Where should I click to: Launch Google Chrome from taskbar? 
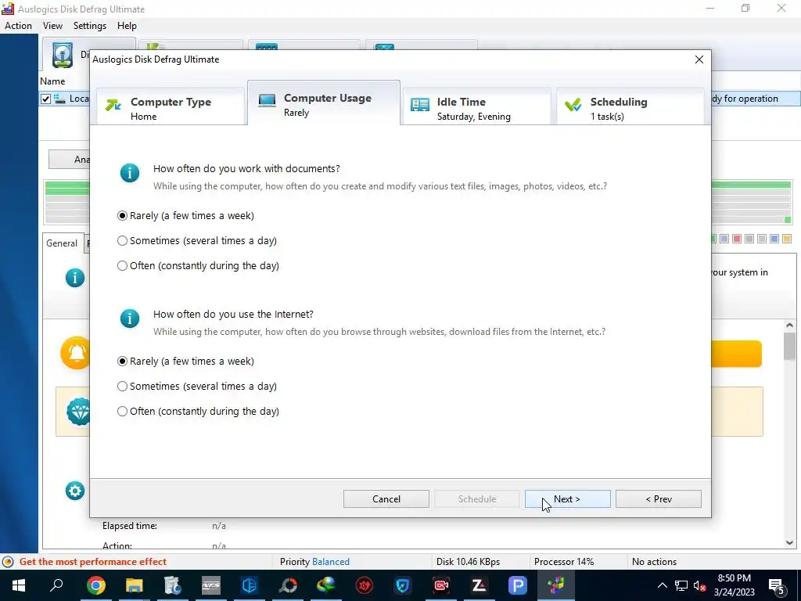pos(95,585)
